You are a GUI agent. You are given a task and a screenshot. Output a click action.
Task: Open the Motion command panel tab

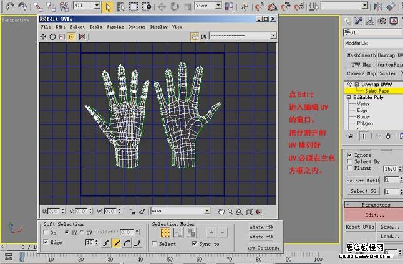tap(382, 21)
